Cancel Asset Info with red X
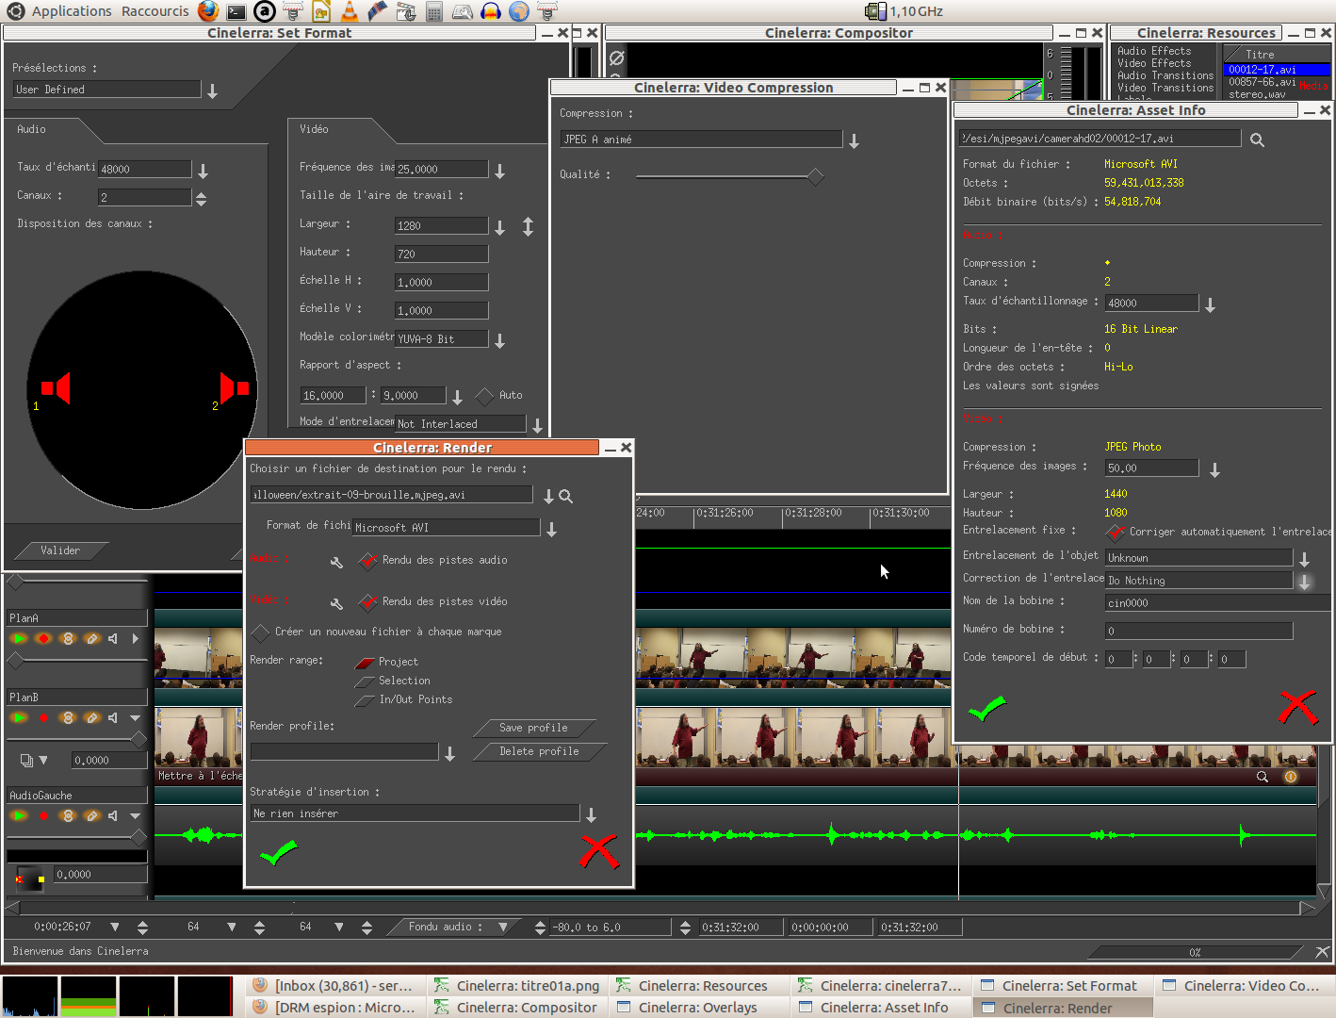1336x1018 pixels. 1297,707
